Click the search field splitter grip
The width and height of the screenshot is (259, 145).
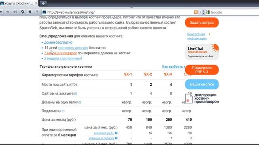point(204,12)
